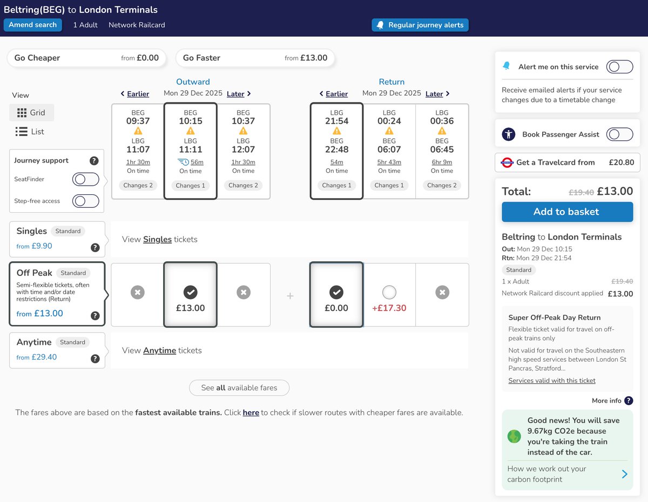Click Network Railcard text in header
648x502 pixels.
(137, 25)
